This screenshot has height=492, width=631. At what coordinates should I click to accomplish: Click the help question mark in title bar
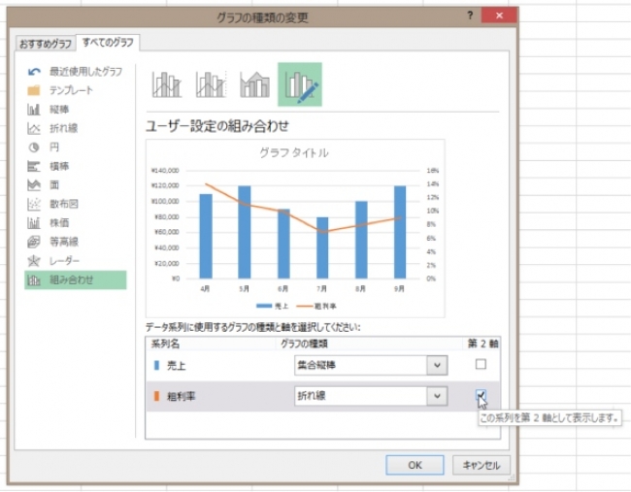(470, 16)
